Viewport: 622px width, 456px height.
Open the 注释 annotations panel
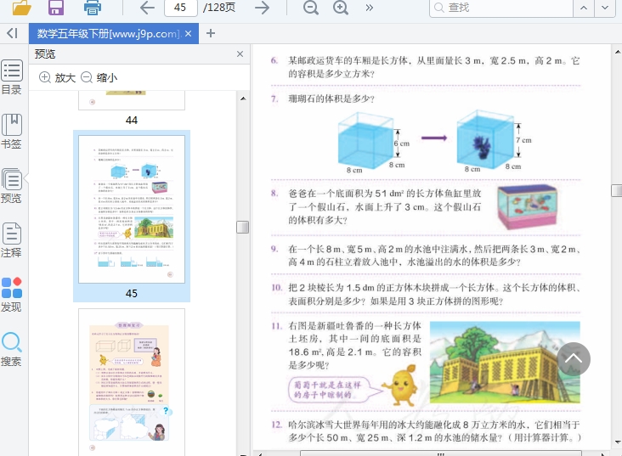(x=12, y=239)
